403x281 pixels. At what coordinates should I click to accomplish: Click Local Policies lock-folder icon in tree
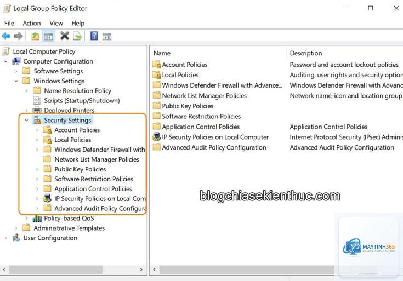pyautogui.click(x=48, y=140)
